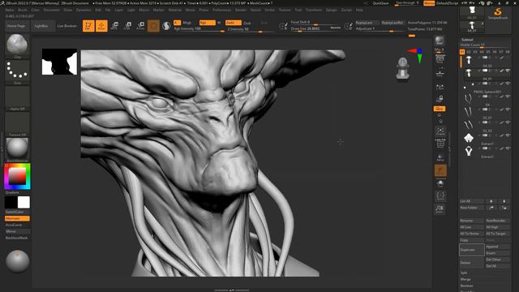Click the Append button
The height and width of the screenshot is (292, 519).
click(497, 247)
